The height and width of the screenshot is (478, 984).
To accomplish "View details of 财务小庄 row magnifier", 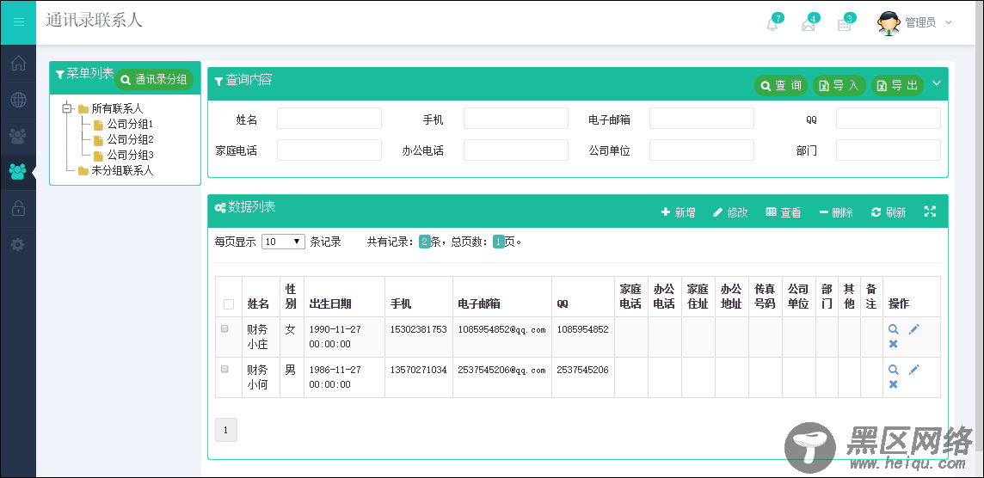I will pyautogui.click(x=893, y=328).
